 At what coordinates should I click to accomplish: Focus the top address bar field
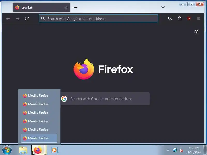point(99,18)
